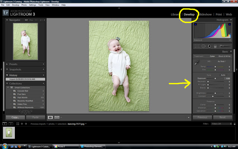Open the Settings menu
The image size is (238, 149).
(x=32, y=5)
